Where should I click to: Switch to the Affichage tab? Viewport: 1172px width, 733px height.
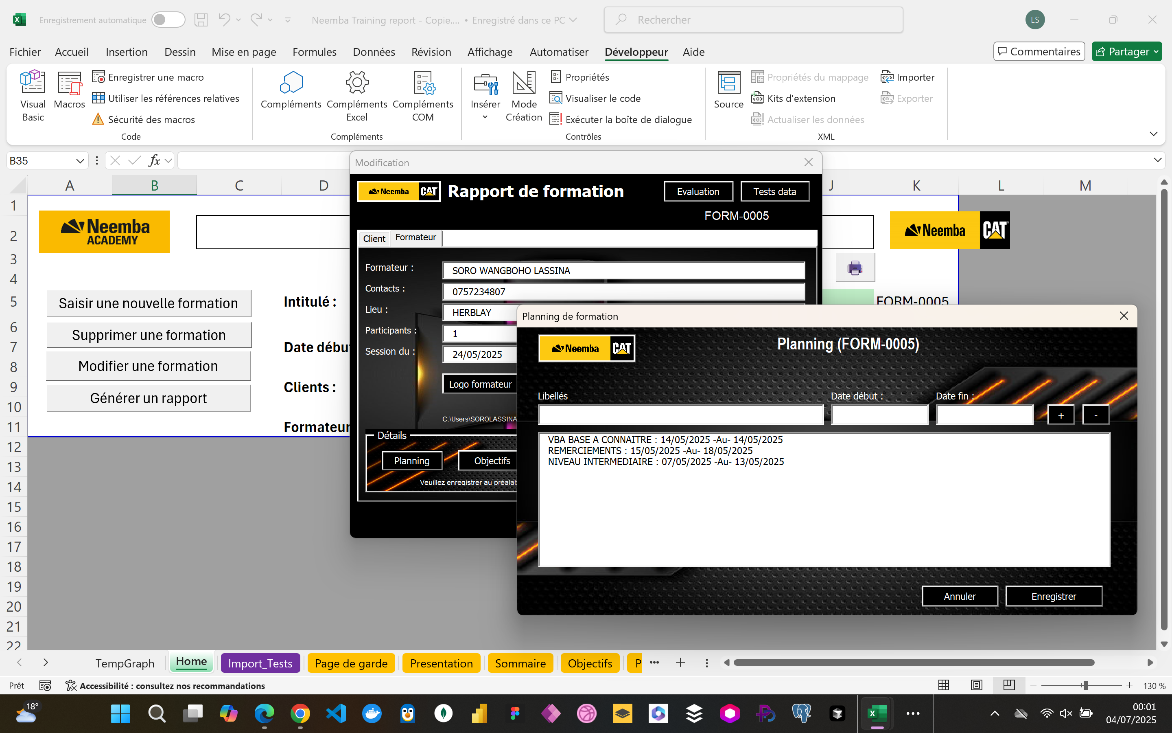coord(490,52)
